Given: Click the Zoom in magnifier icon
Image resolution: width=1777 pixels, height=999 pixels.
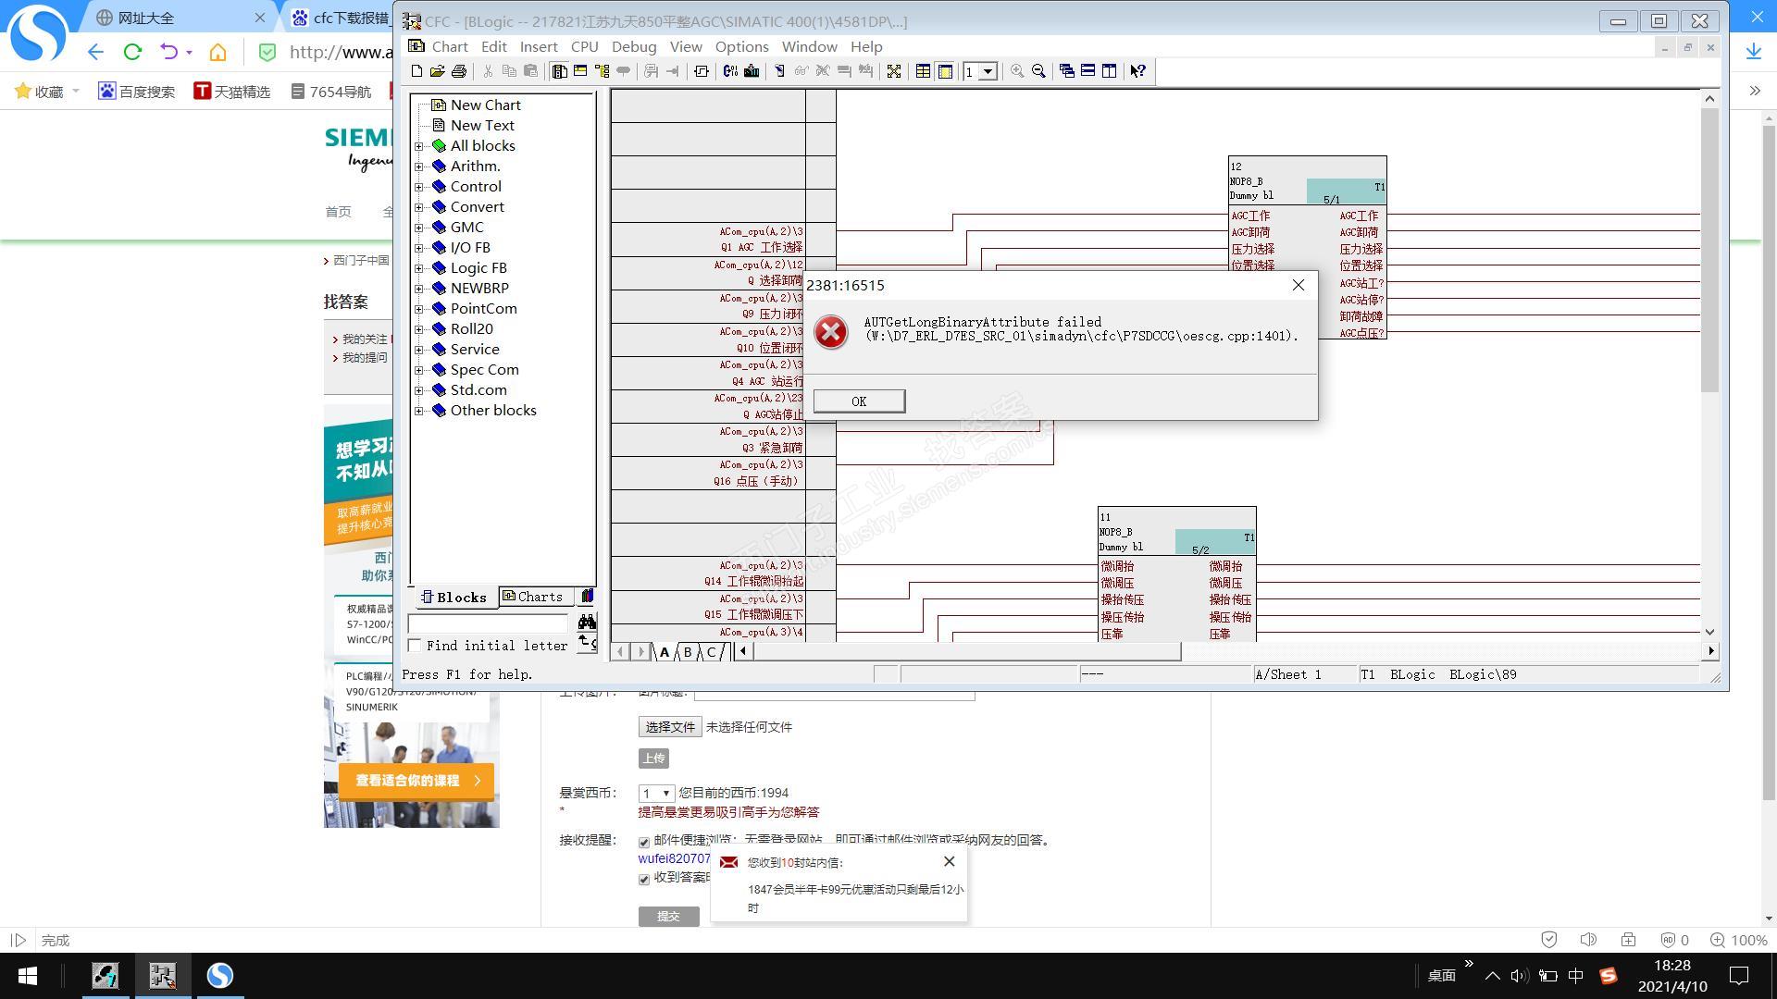Looking at the screenshot, I should (1017, 71).
